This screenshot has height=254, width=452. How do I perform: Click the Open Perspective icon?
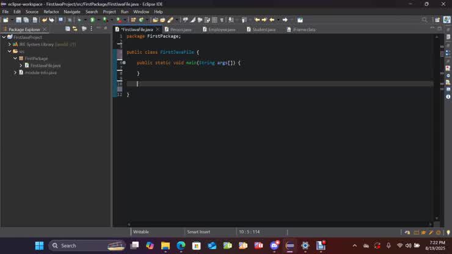[437, 20]
